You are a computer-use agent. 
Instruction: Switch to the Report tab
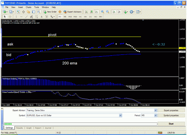tap(38, 128)
